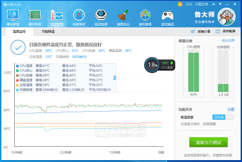Screen dimensions: 242x162
Task: Open 设置 link in 功能开关
Action: [231, 109]
